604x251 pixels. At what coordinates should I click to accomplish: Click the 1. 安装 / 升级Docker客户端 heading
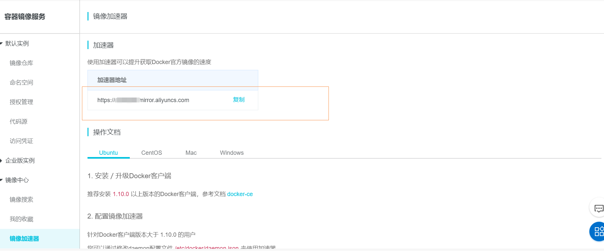[129, 176]
